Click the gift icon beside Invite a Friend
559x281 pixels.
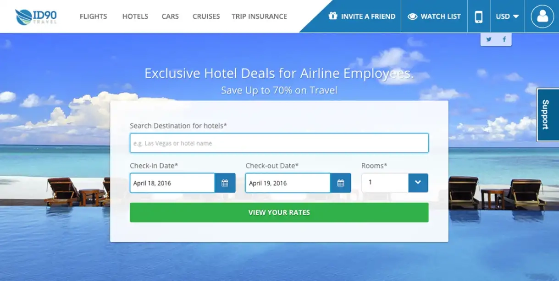[333, 16]
